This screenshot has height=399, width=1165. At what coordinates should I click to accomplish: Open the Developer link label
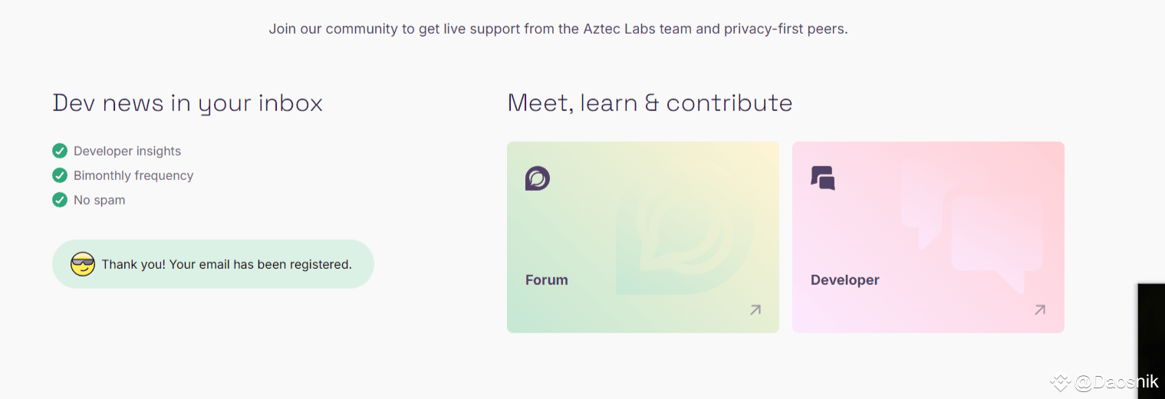[845, 280]
